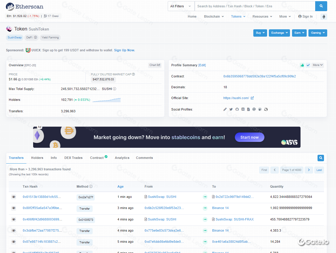Screen dimensions: 336x253
Task: Switch to the Comments tab
Action: (145, 158)
